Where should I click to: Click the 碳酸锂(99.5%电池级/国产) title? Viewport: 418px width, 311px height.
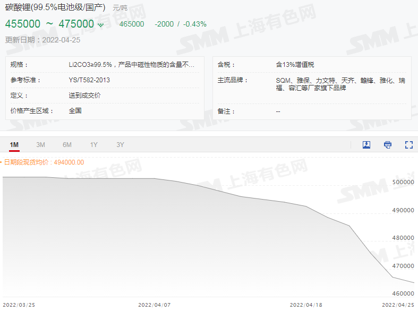coord(55,7)
